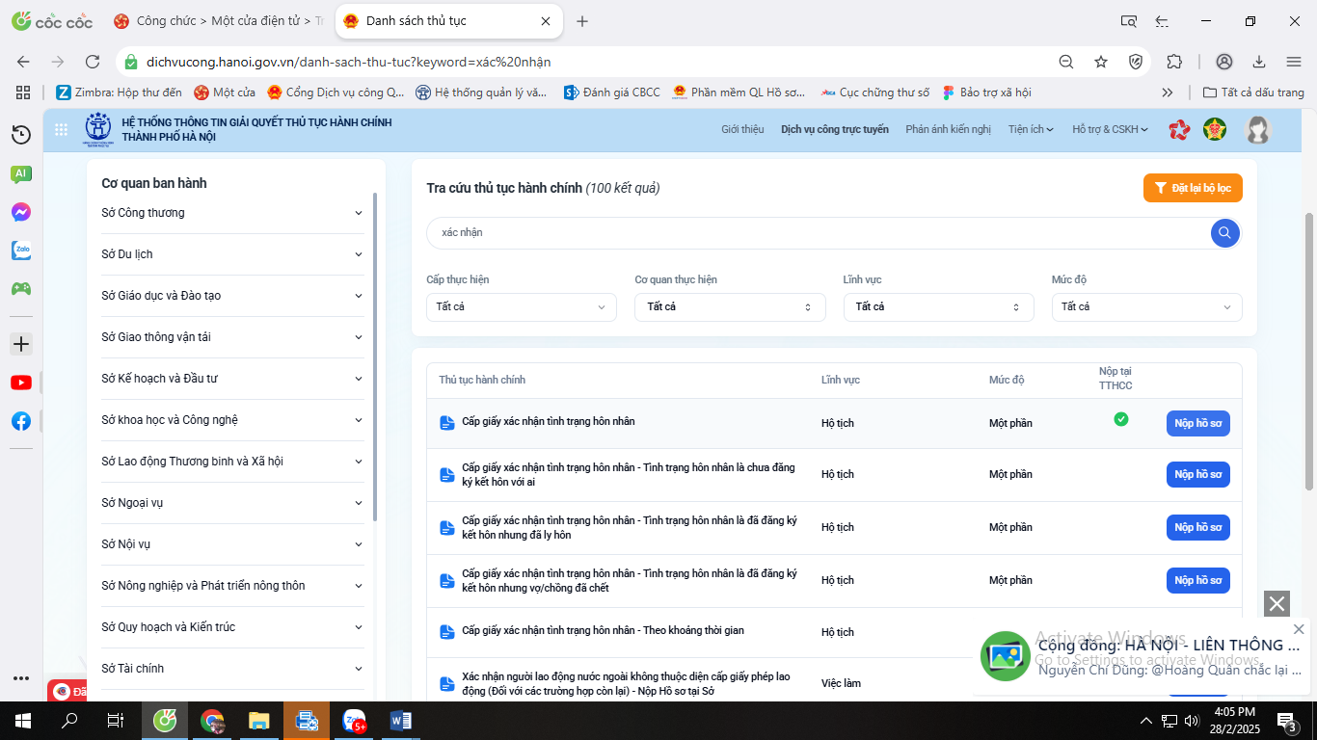This screenshot has width=1317, height=740.
Task: Expand Sở Nội vụ agency
Action: coord(232,544)
